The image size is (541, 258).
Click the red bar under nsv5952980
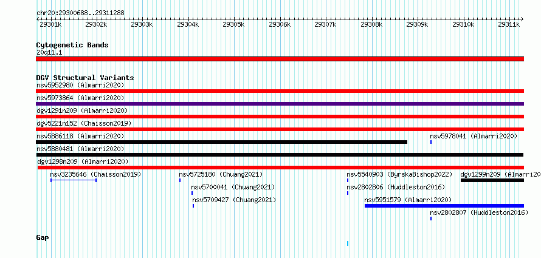[280, 91]
